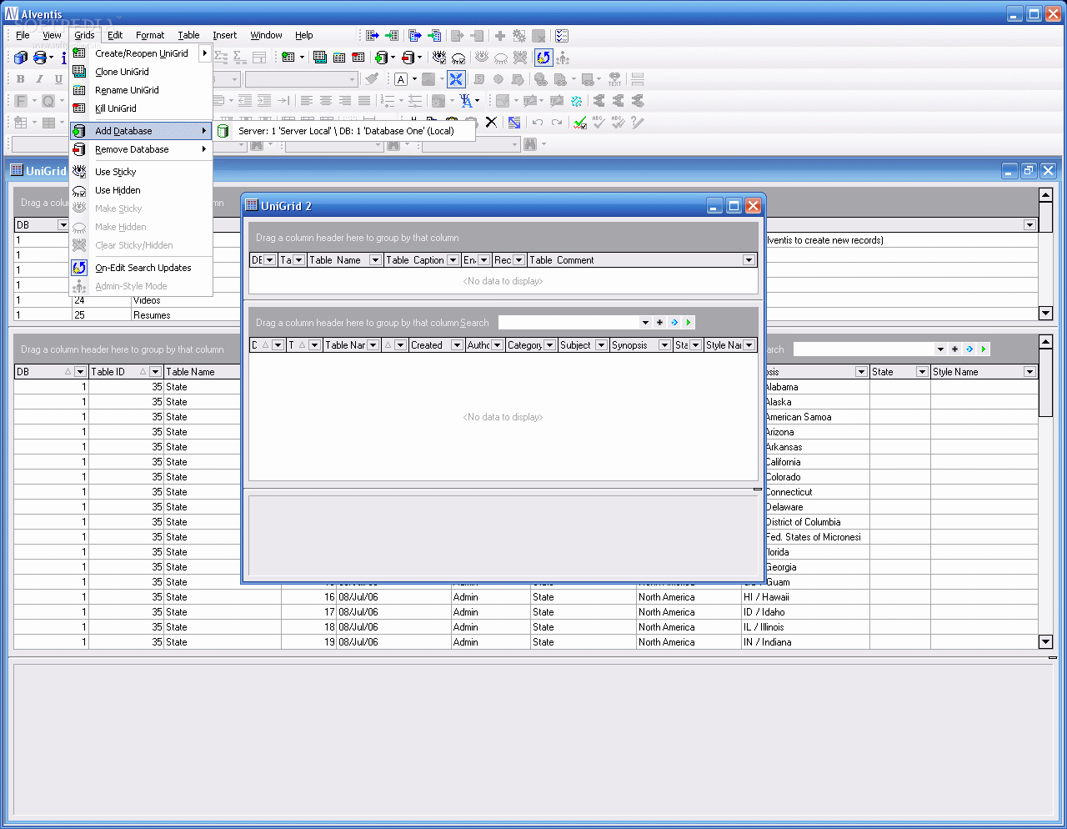The width and height of the screenshot is (1067, 829).
Task: Click the justify text toolbar icon
Action: [364, 101]
